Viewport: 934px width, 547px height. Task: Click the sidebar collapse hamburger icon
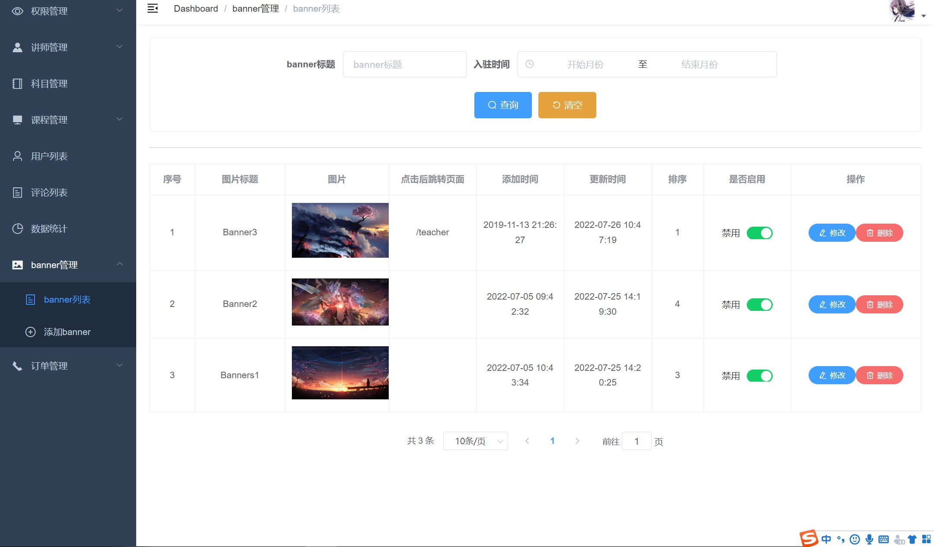click(x=153, y=8)
